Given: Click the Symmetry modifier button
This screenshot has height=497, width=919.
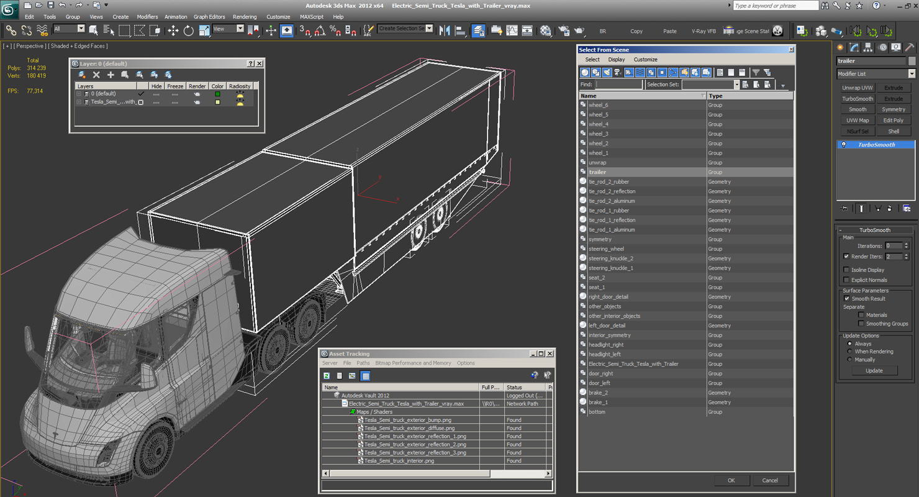Looking at the screenshot, I should [x=894, y=109].
